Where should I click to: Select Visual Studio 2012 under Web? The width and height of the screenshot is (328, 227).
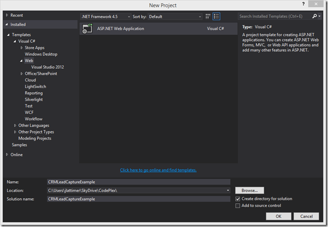pos(47,67)
